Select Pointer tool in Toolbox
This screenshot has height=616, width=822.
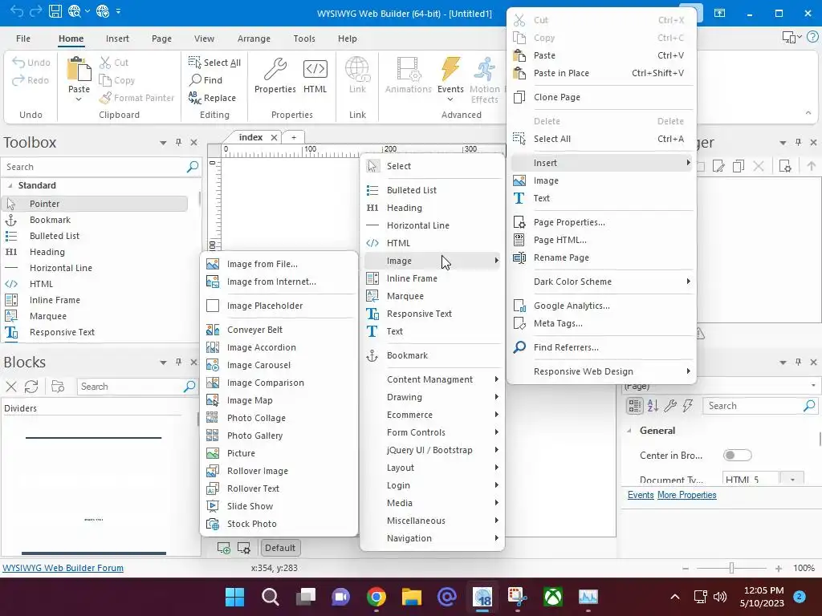click(x=95, y=204)
